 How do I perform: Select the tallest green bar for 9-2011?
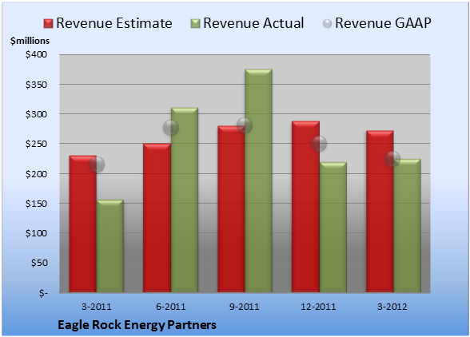pyautogui.click(x=258, y=180)
